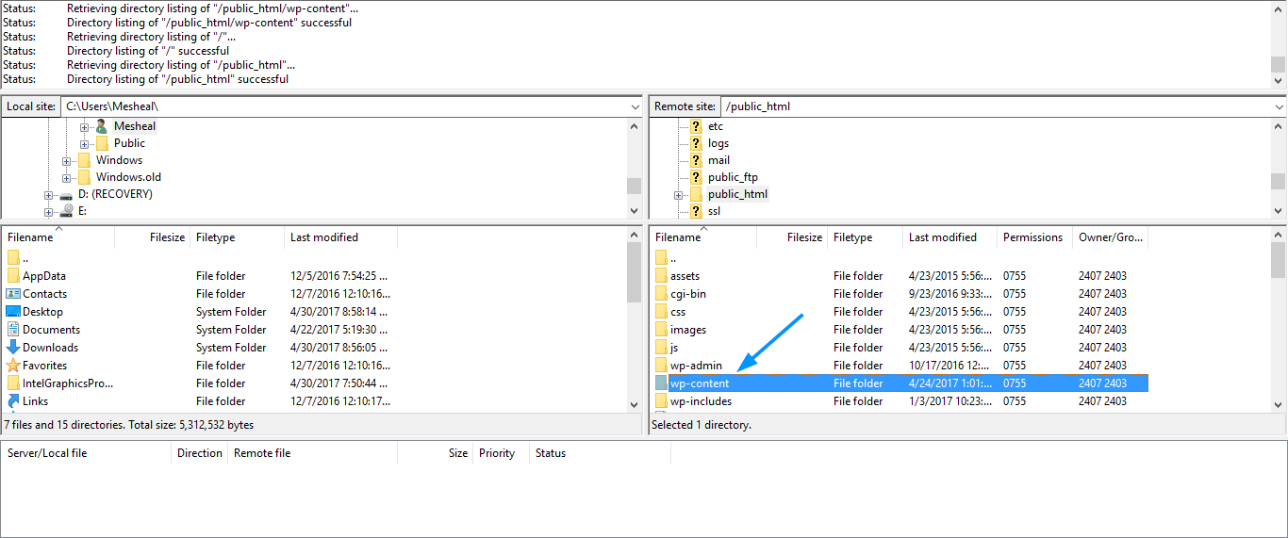Click the Mesheal user folder icon
1288x538 pixels.
pos(102,126)
